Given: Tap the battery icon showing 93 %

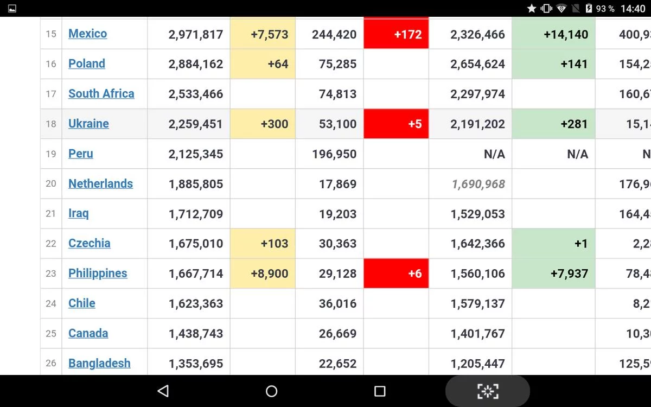Looking at the screenshot, I should 589,8.
